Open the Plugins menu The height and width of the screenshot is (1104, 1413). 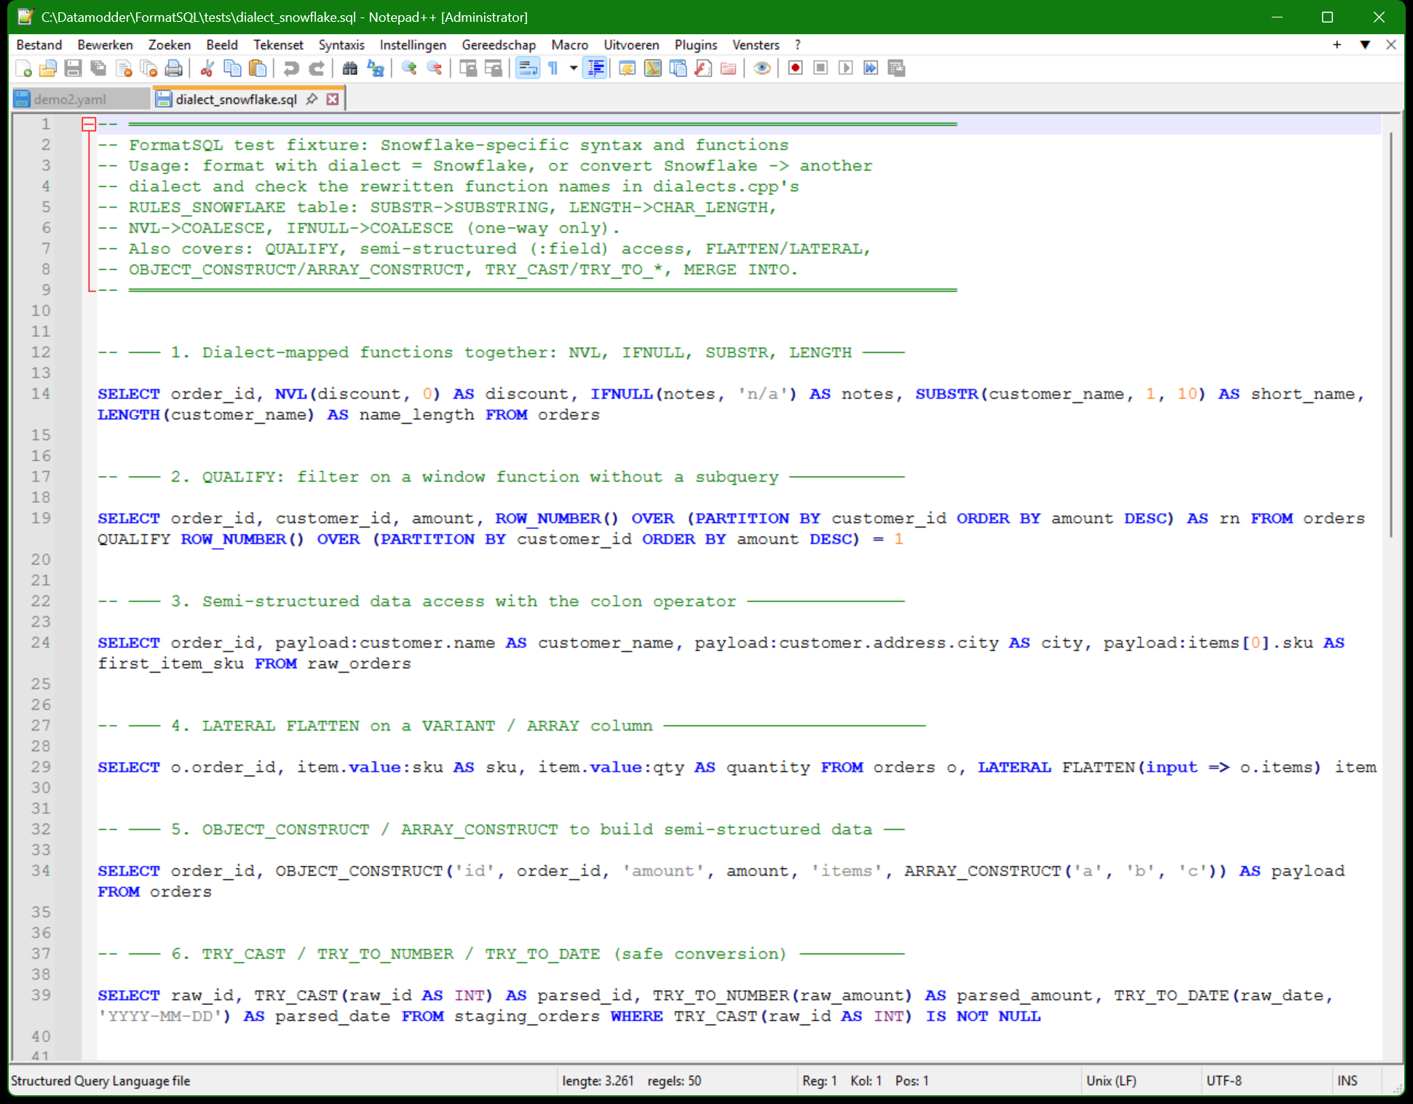(x=696, y=45)
